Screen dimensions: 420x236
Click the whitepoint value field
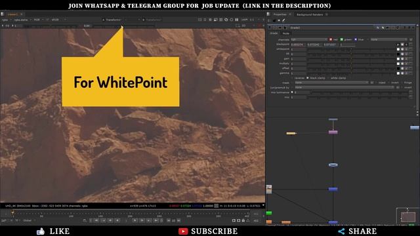(x=299, y=49)
